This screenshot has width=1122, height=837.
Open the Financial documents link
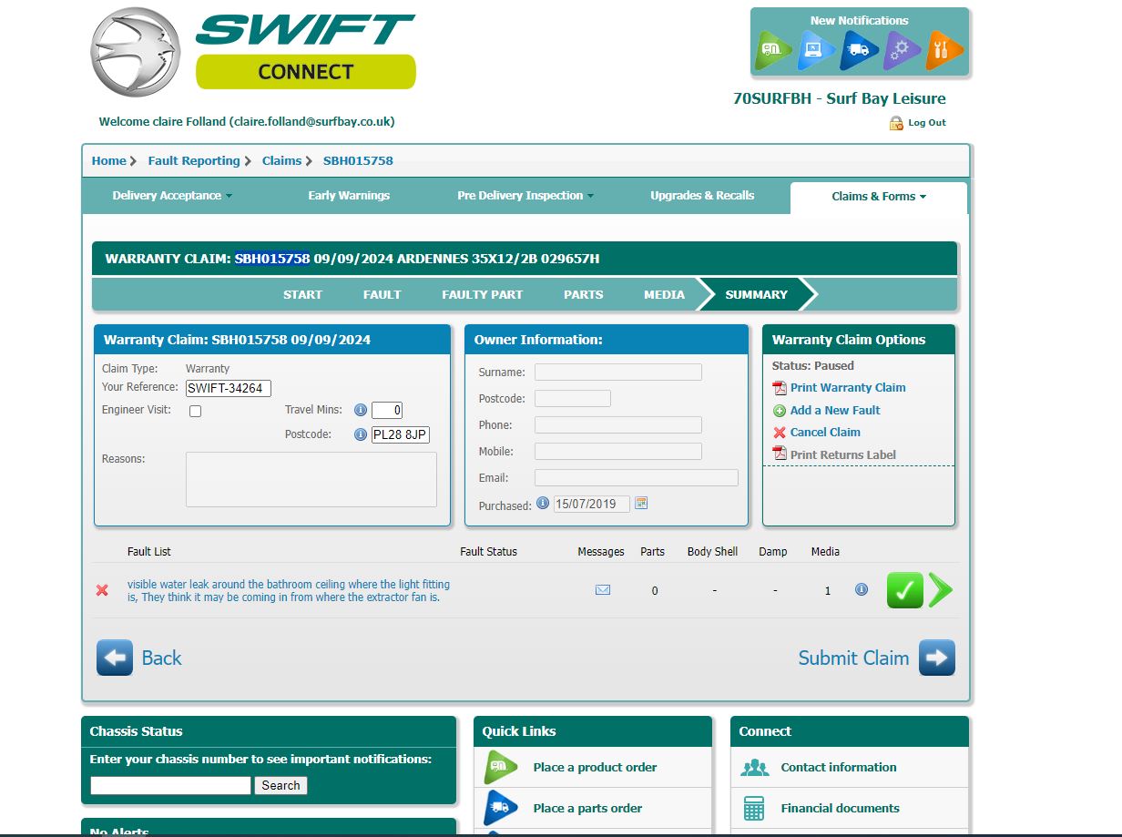[x=840, y=809]
